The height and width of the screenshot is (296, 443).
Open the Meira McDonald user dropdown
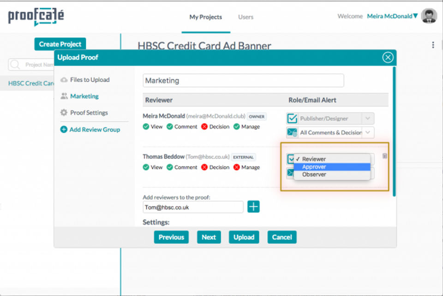point(392,16)
